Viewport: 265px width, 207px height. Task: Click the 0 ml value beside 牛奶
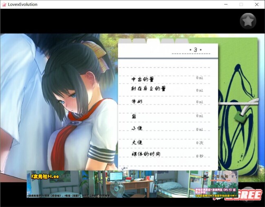[x=199, y=102]
